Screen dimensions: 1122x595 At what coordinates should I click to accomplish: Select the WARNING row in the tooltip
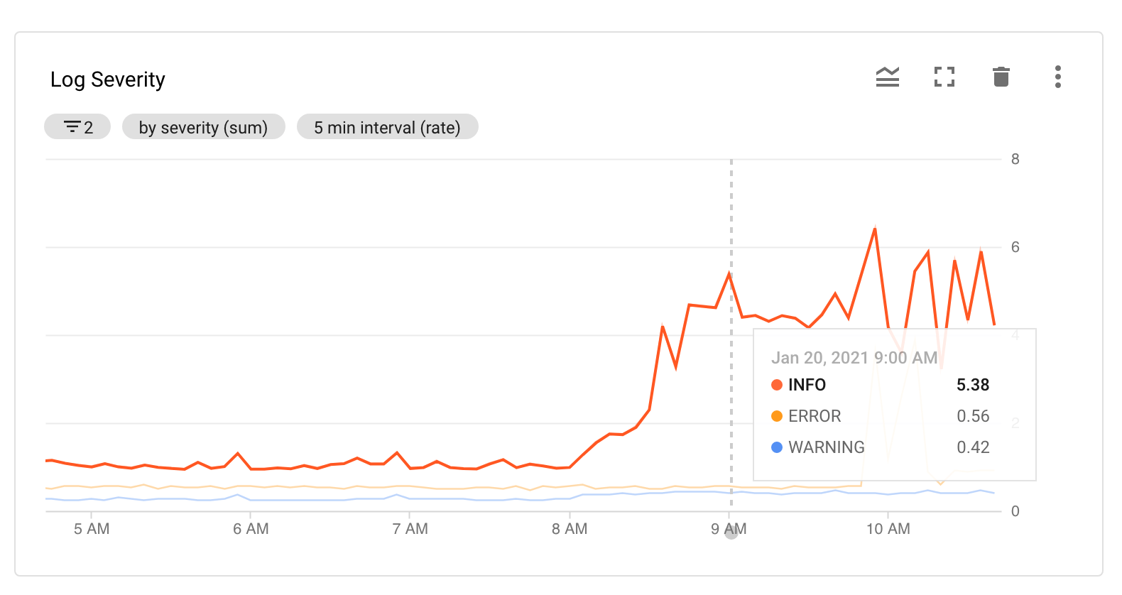881,447
